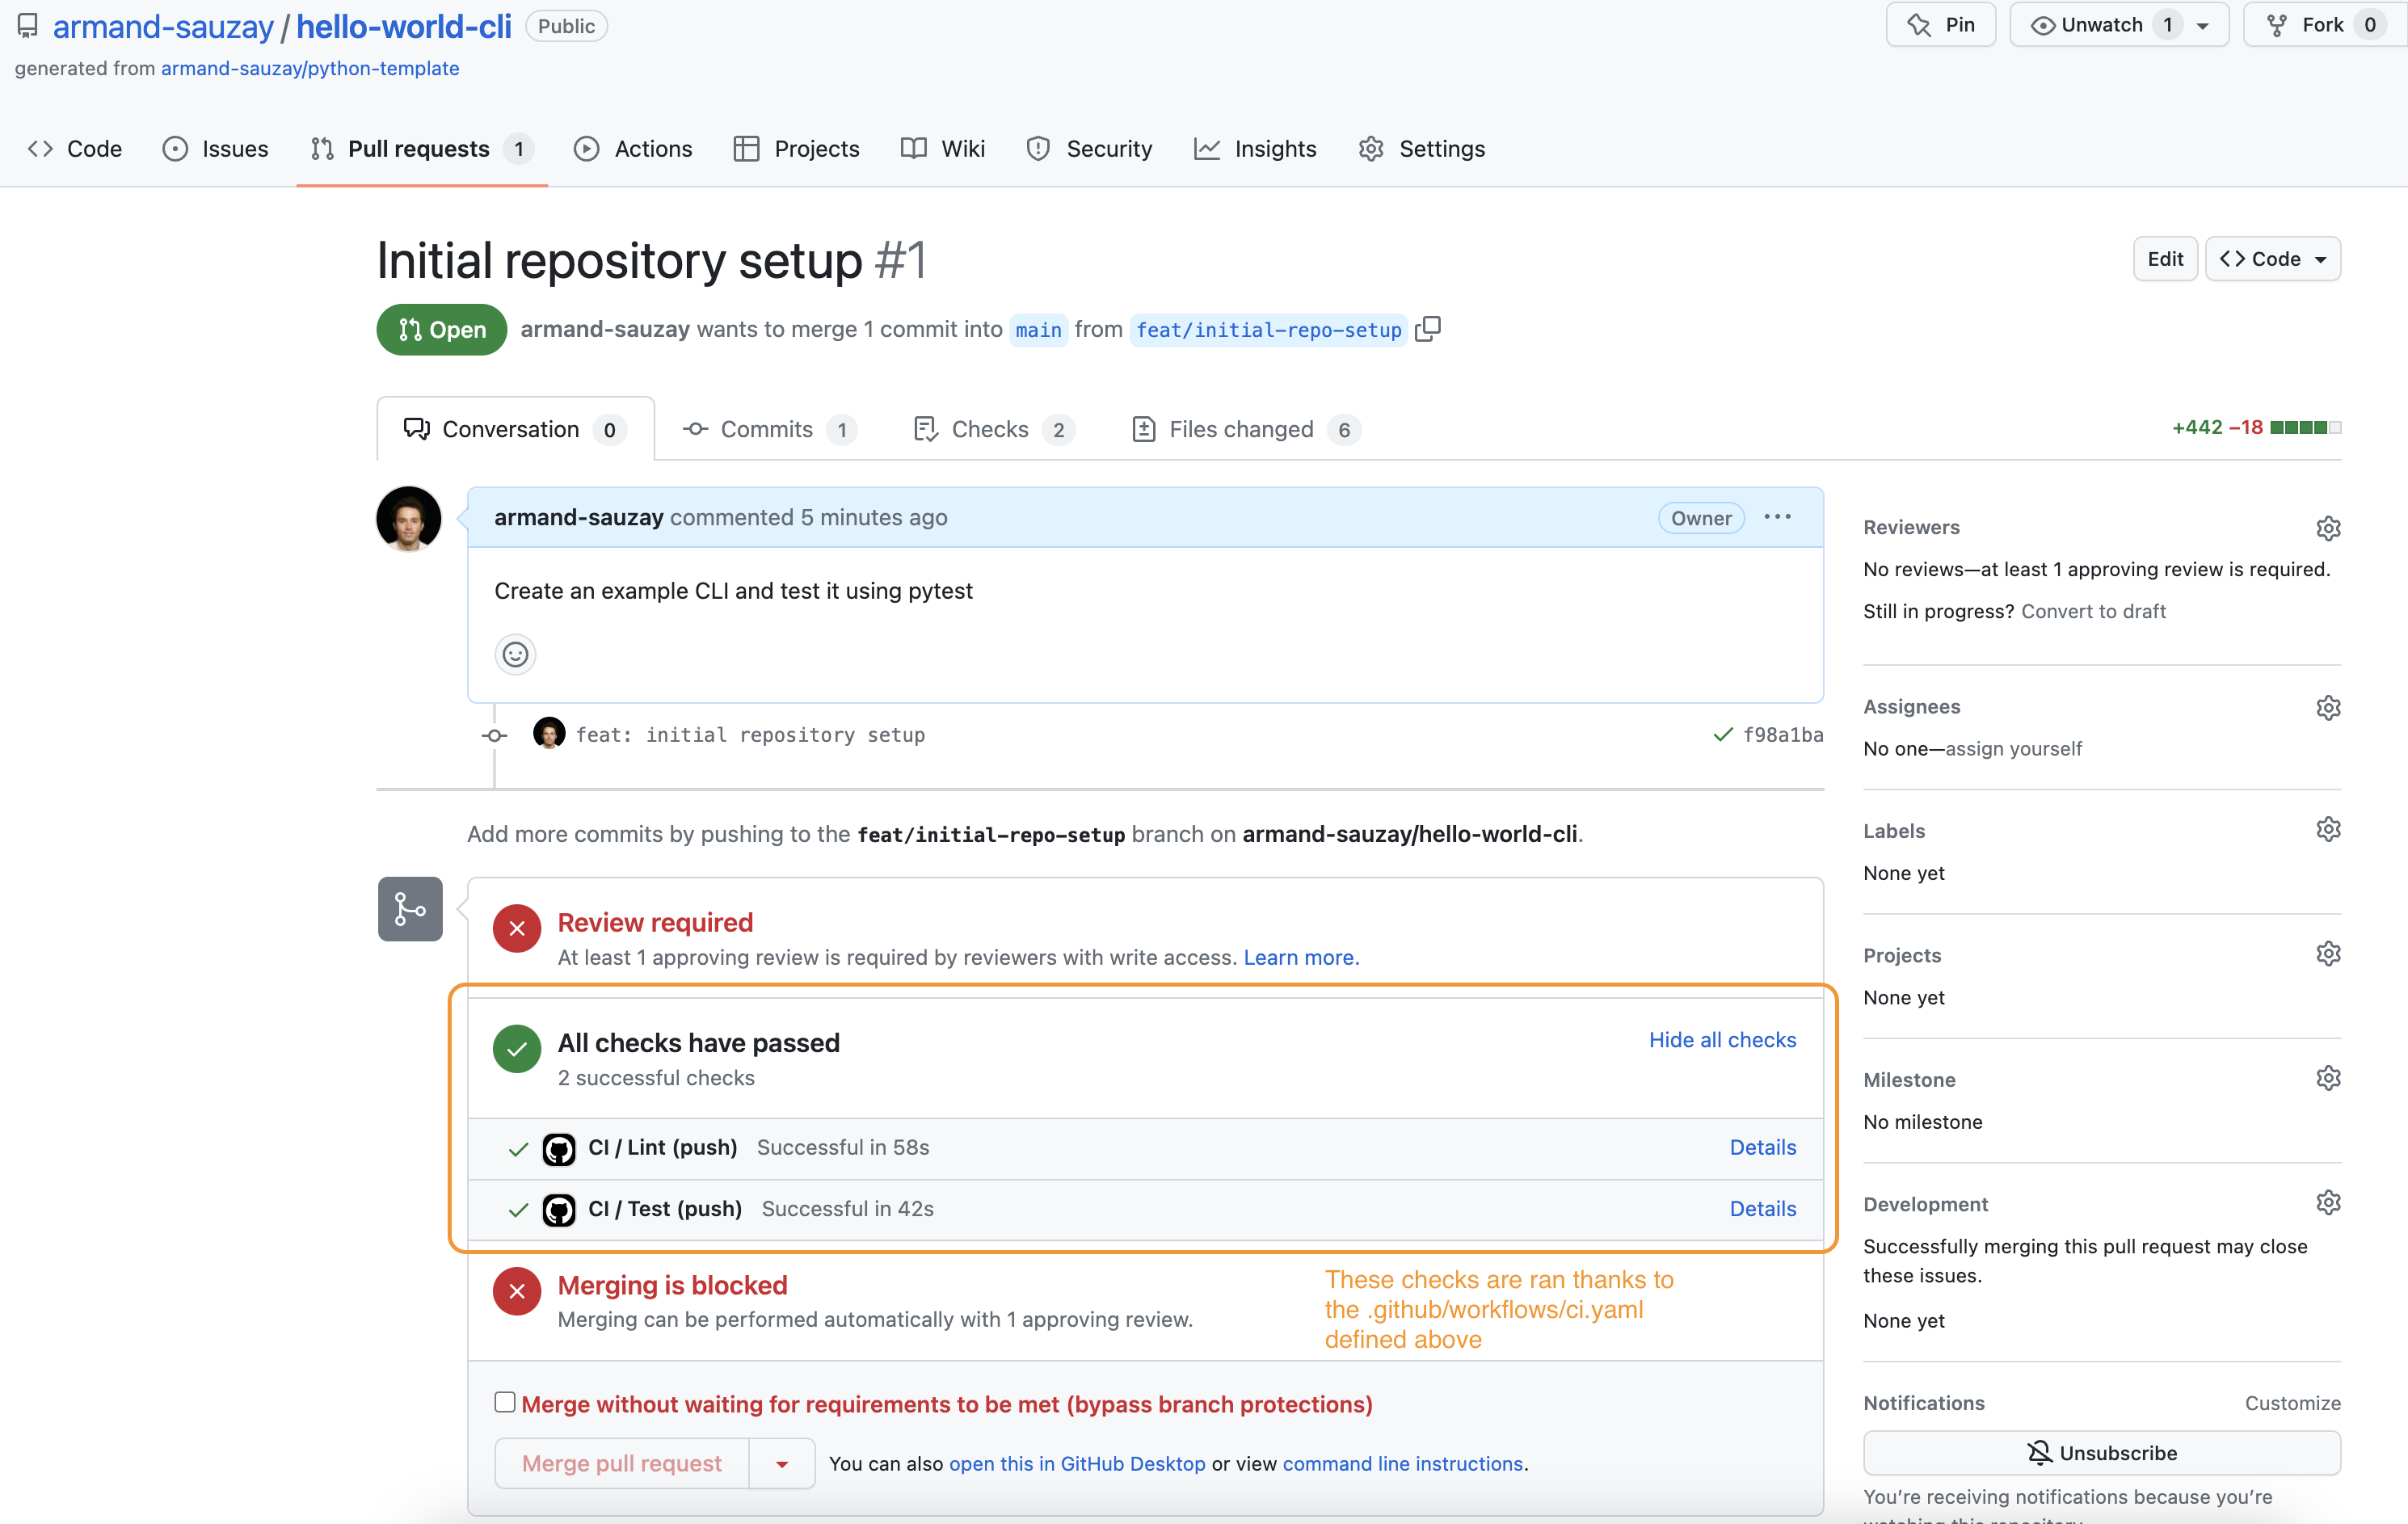Open the Security tab

pyautogui.click(x=1089, y=149)
